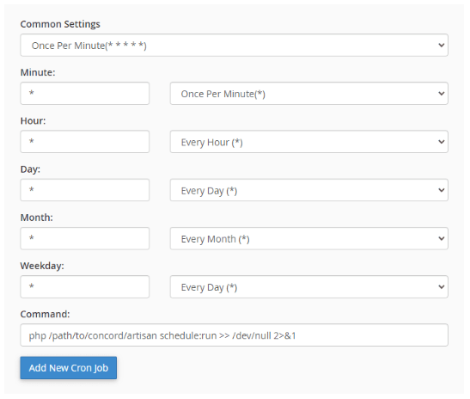Open the Once Per Minute(*) dropdown
The height and width of the screenshot is (399, 470).
pos(309,93)
